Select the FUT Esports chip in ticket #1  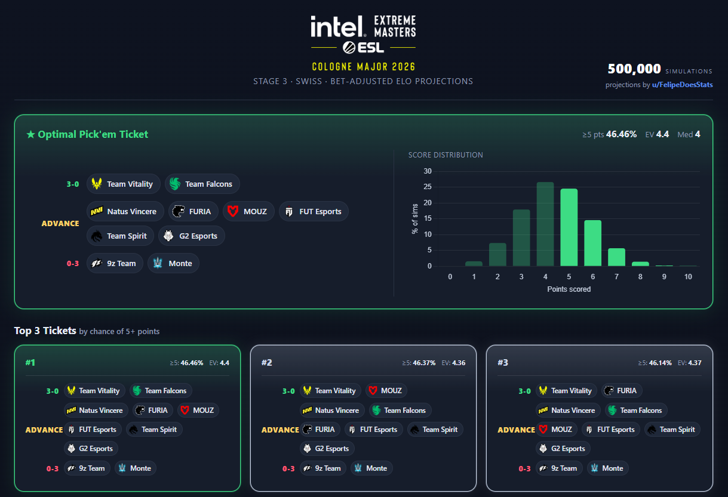coord(93,430)
